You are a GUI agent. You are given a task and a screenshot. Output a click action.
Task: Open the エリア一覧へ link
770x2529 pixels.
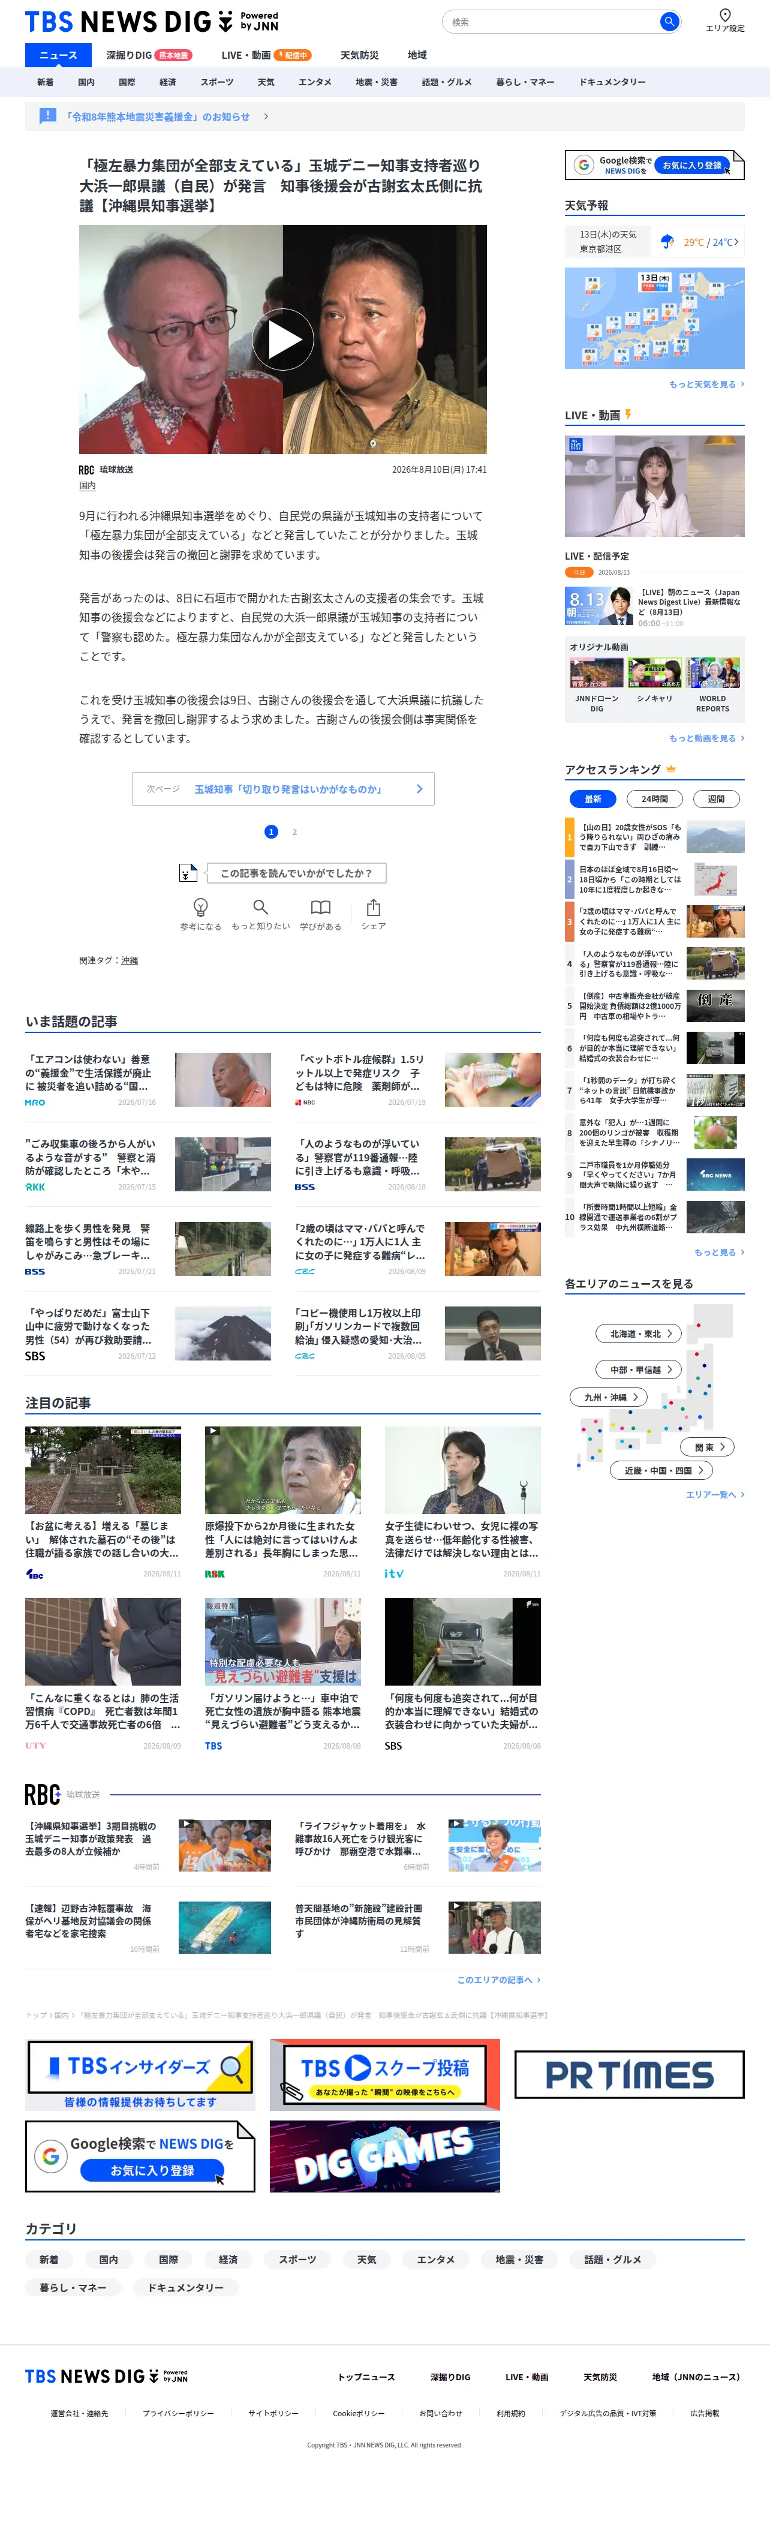click(715, 1494)
